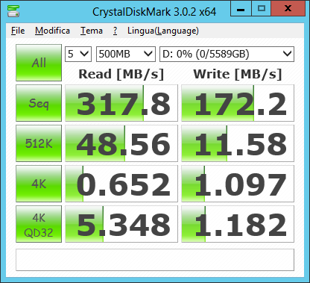Start the 512K random test
Viewport: 310px width, 283px height.
point(39,143)
